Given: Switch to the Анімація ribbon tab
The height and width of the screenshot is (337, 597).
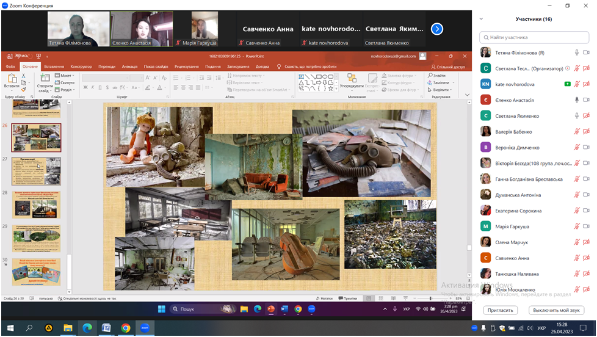Looking at the screenshot, I should click(x=129, y=67).
